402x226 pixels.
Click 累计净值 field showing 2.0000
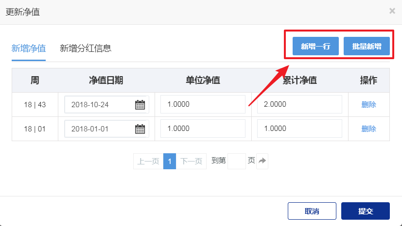coord(299,104)
